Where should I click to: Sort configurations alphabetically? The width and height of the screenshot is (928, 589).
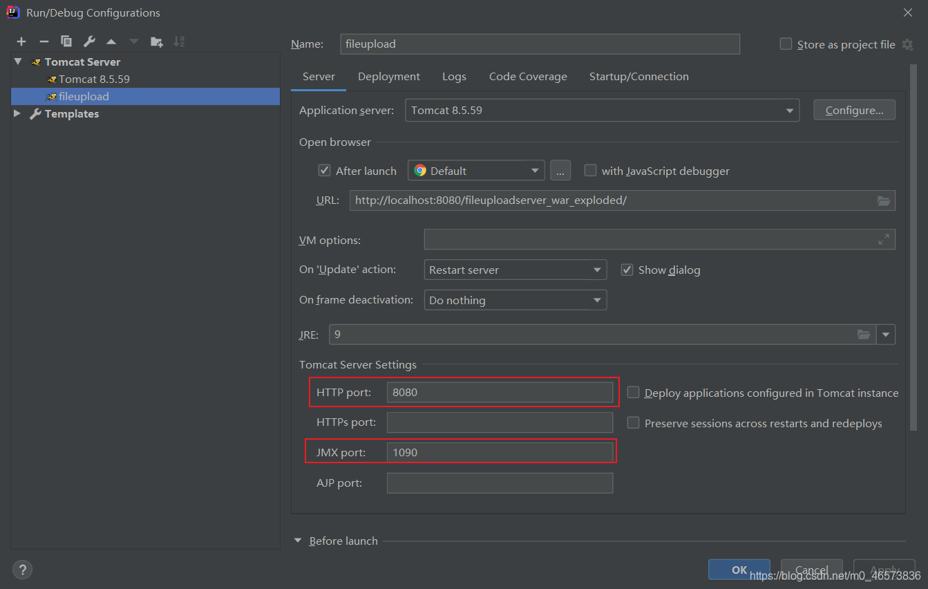point(179,41)
